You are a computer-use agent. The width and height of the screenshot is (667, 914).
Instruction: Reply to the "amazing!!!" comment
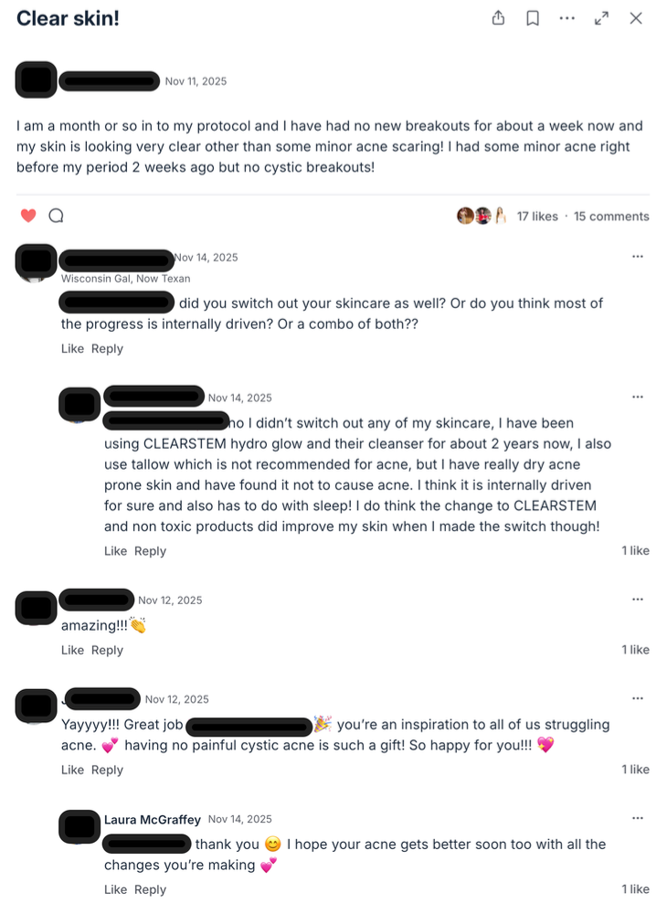click(107, 650)
